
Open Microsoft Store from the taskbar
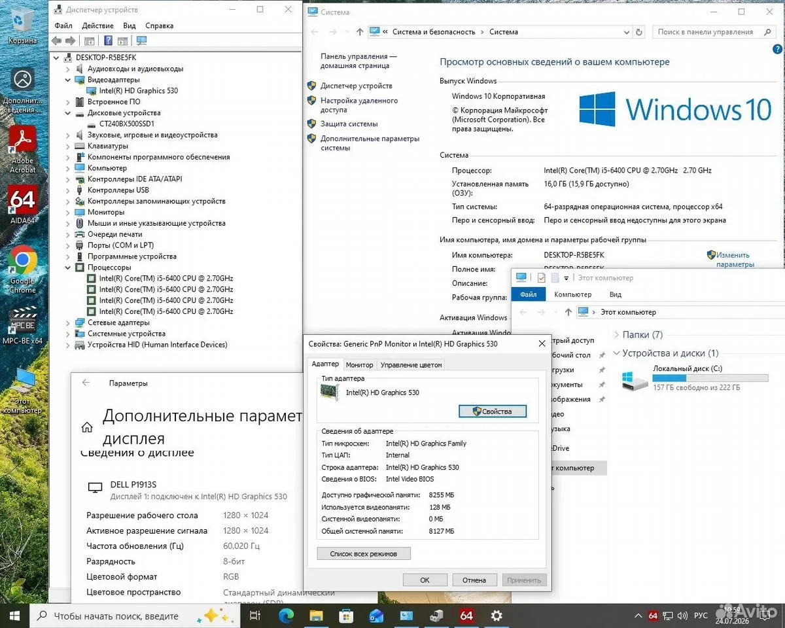coord(346,616)
